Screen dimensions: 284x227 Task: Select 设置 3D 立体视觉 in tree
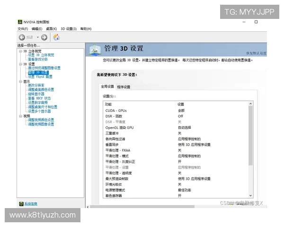[x=41, y=55]
